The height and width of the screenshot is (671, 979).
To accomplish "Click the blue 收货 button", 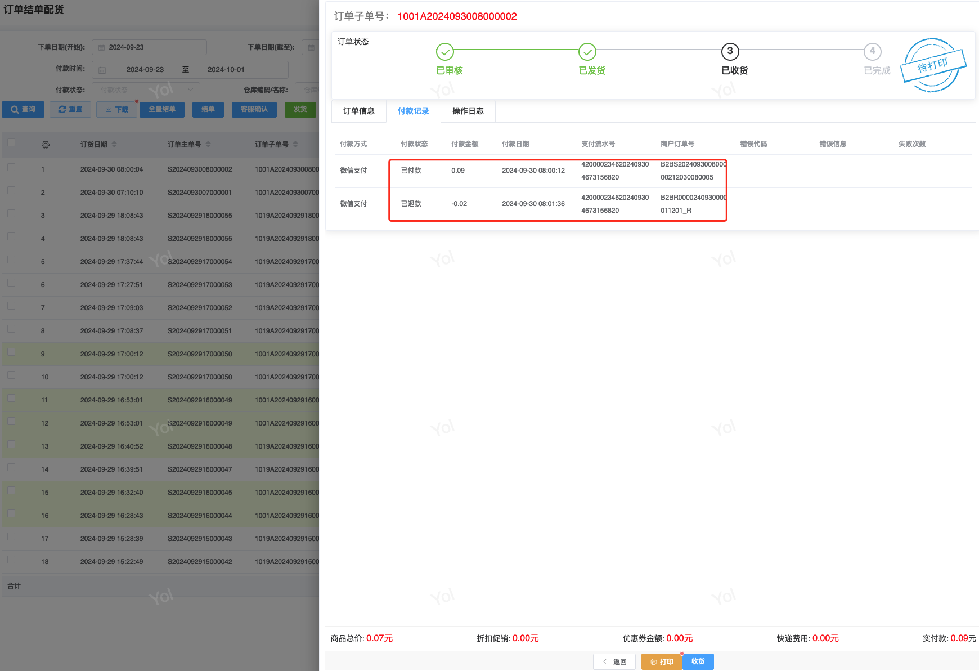I will coord(698,661).
